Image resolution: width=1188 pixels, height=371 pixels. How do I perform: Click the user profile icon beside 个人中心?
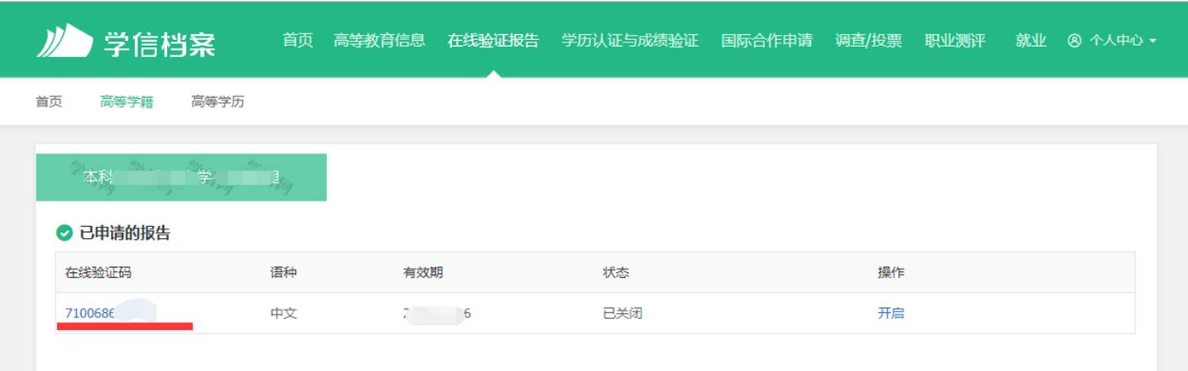[1075, 40]
